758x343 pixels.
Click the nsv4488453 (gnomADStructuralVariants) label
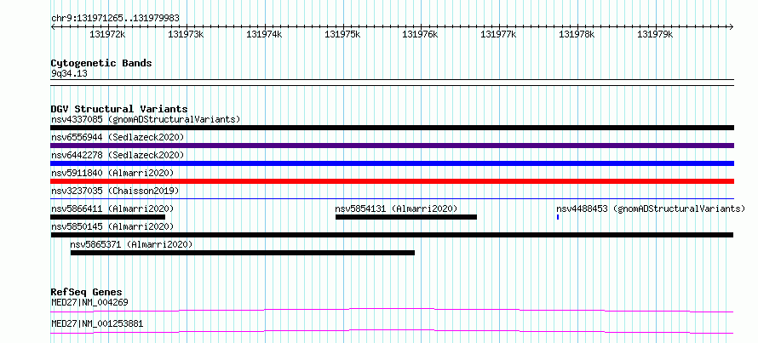[x=651, y=209]
